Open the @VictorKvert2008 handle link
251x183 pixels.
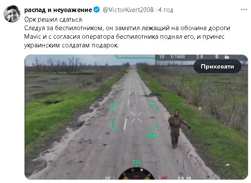coord(128,10)
